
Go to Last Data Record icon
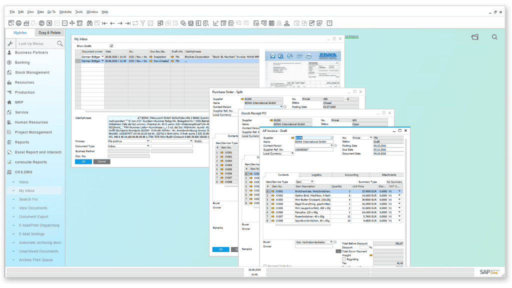pyautogui.click(x=127, y=23)
